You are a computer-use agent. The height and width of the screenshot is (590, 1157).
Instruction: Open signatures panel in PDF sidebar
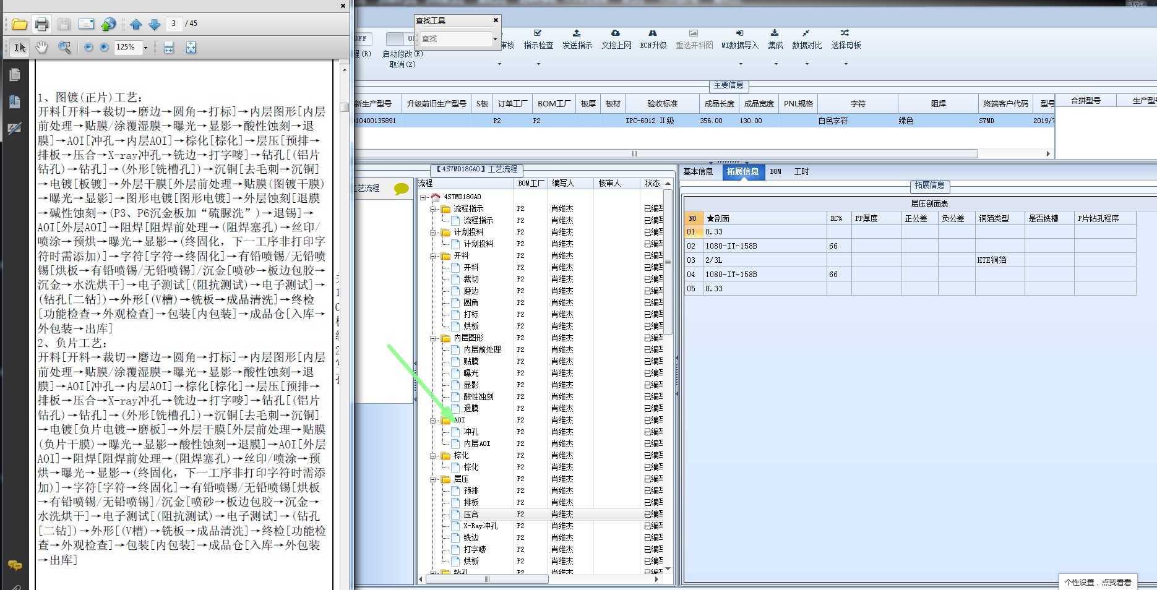[15, 129]
